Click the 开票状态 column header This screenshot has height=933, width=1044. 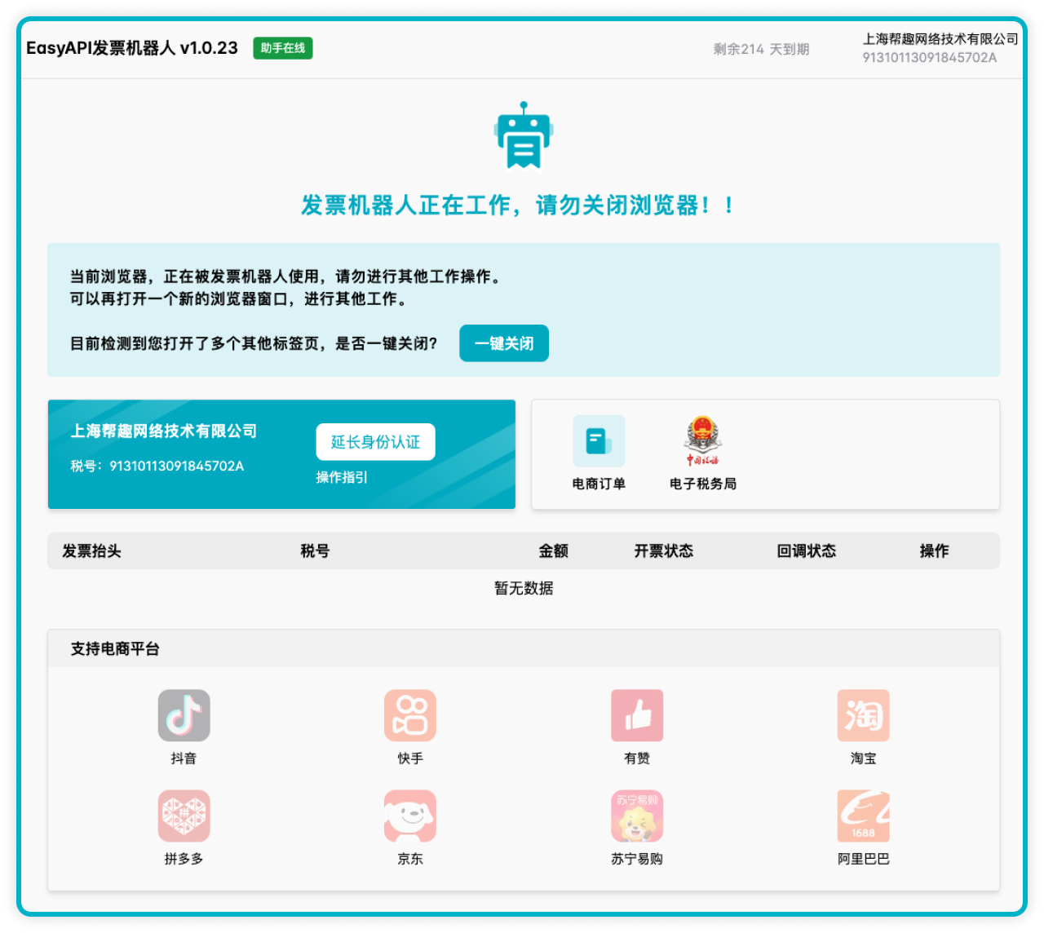[663, 551]
